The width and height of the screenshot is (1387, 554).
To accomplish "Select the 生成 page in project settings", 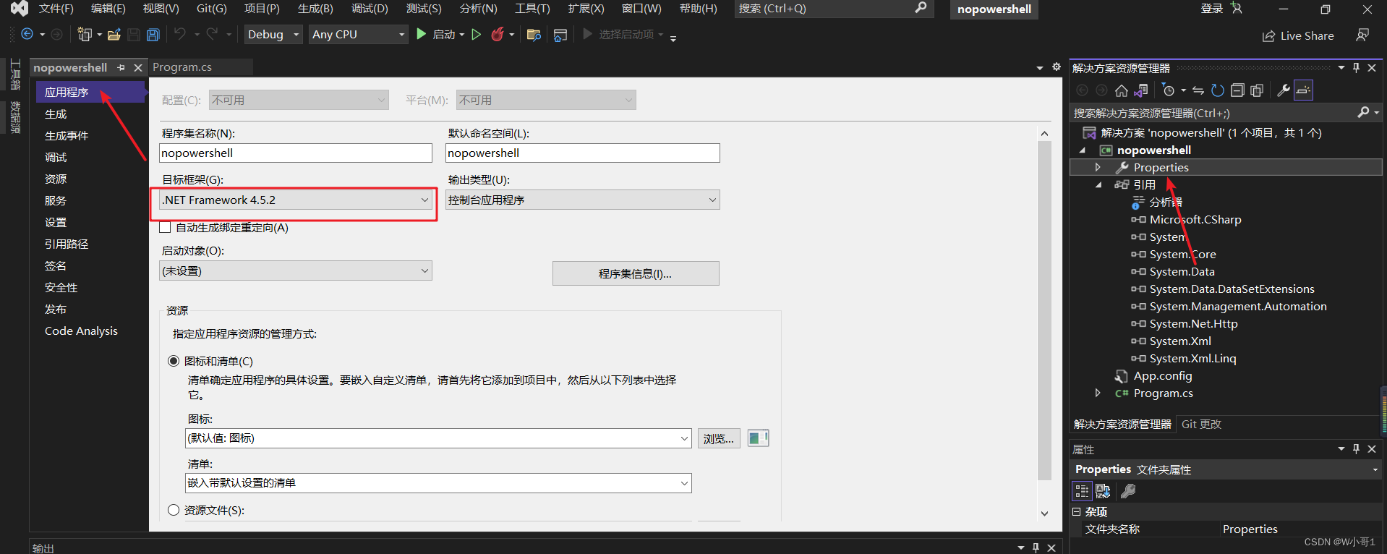I will pos(56,114).
